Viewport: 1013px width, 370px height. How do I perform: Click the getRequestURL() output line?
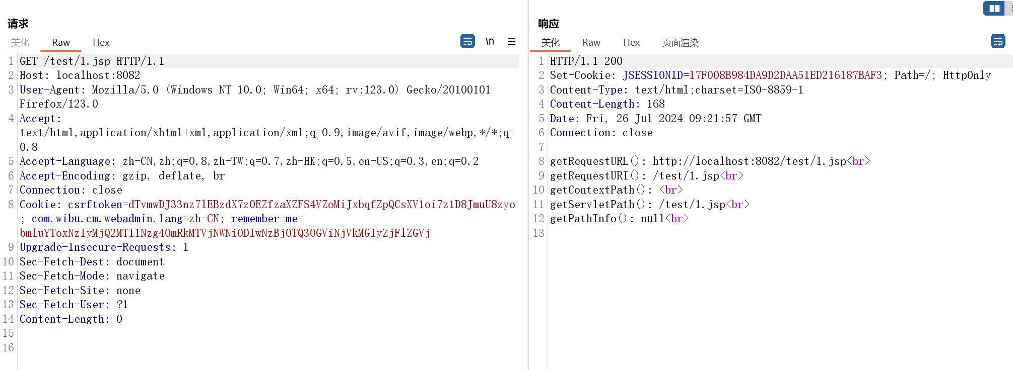pos(710,161)
